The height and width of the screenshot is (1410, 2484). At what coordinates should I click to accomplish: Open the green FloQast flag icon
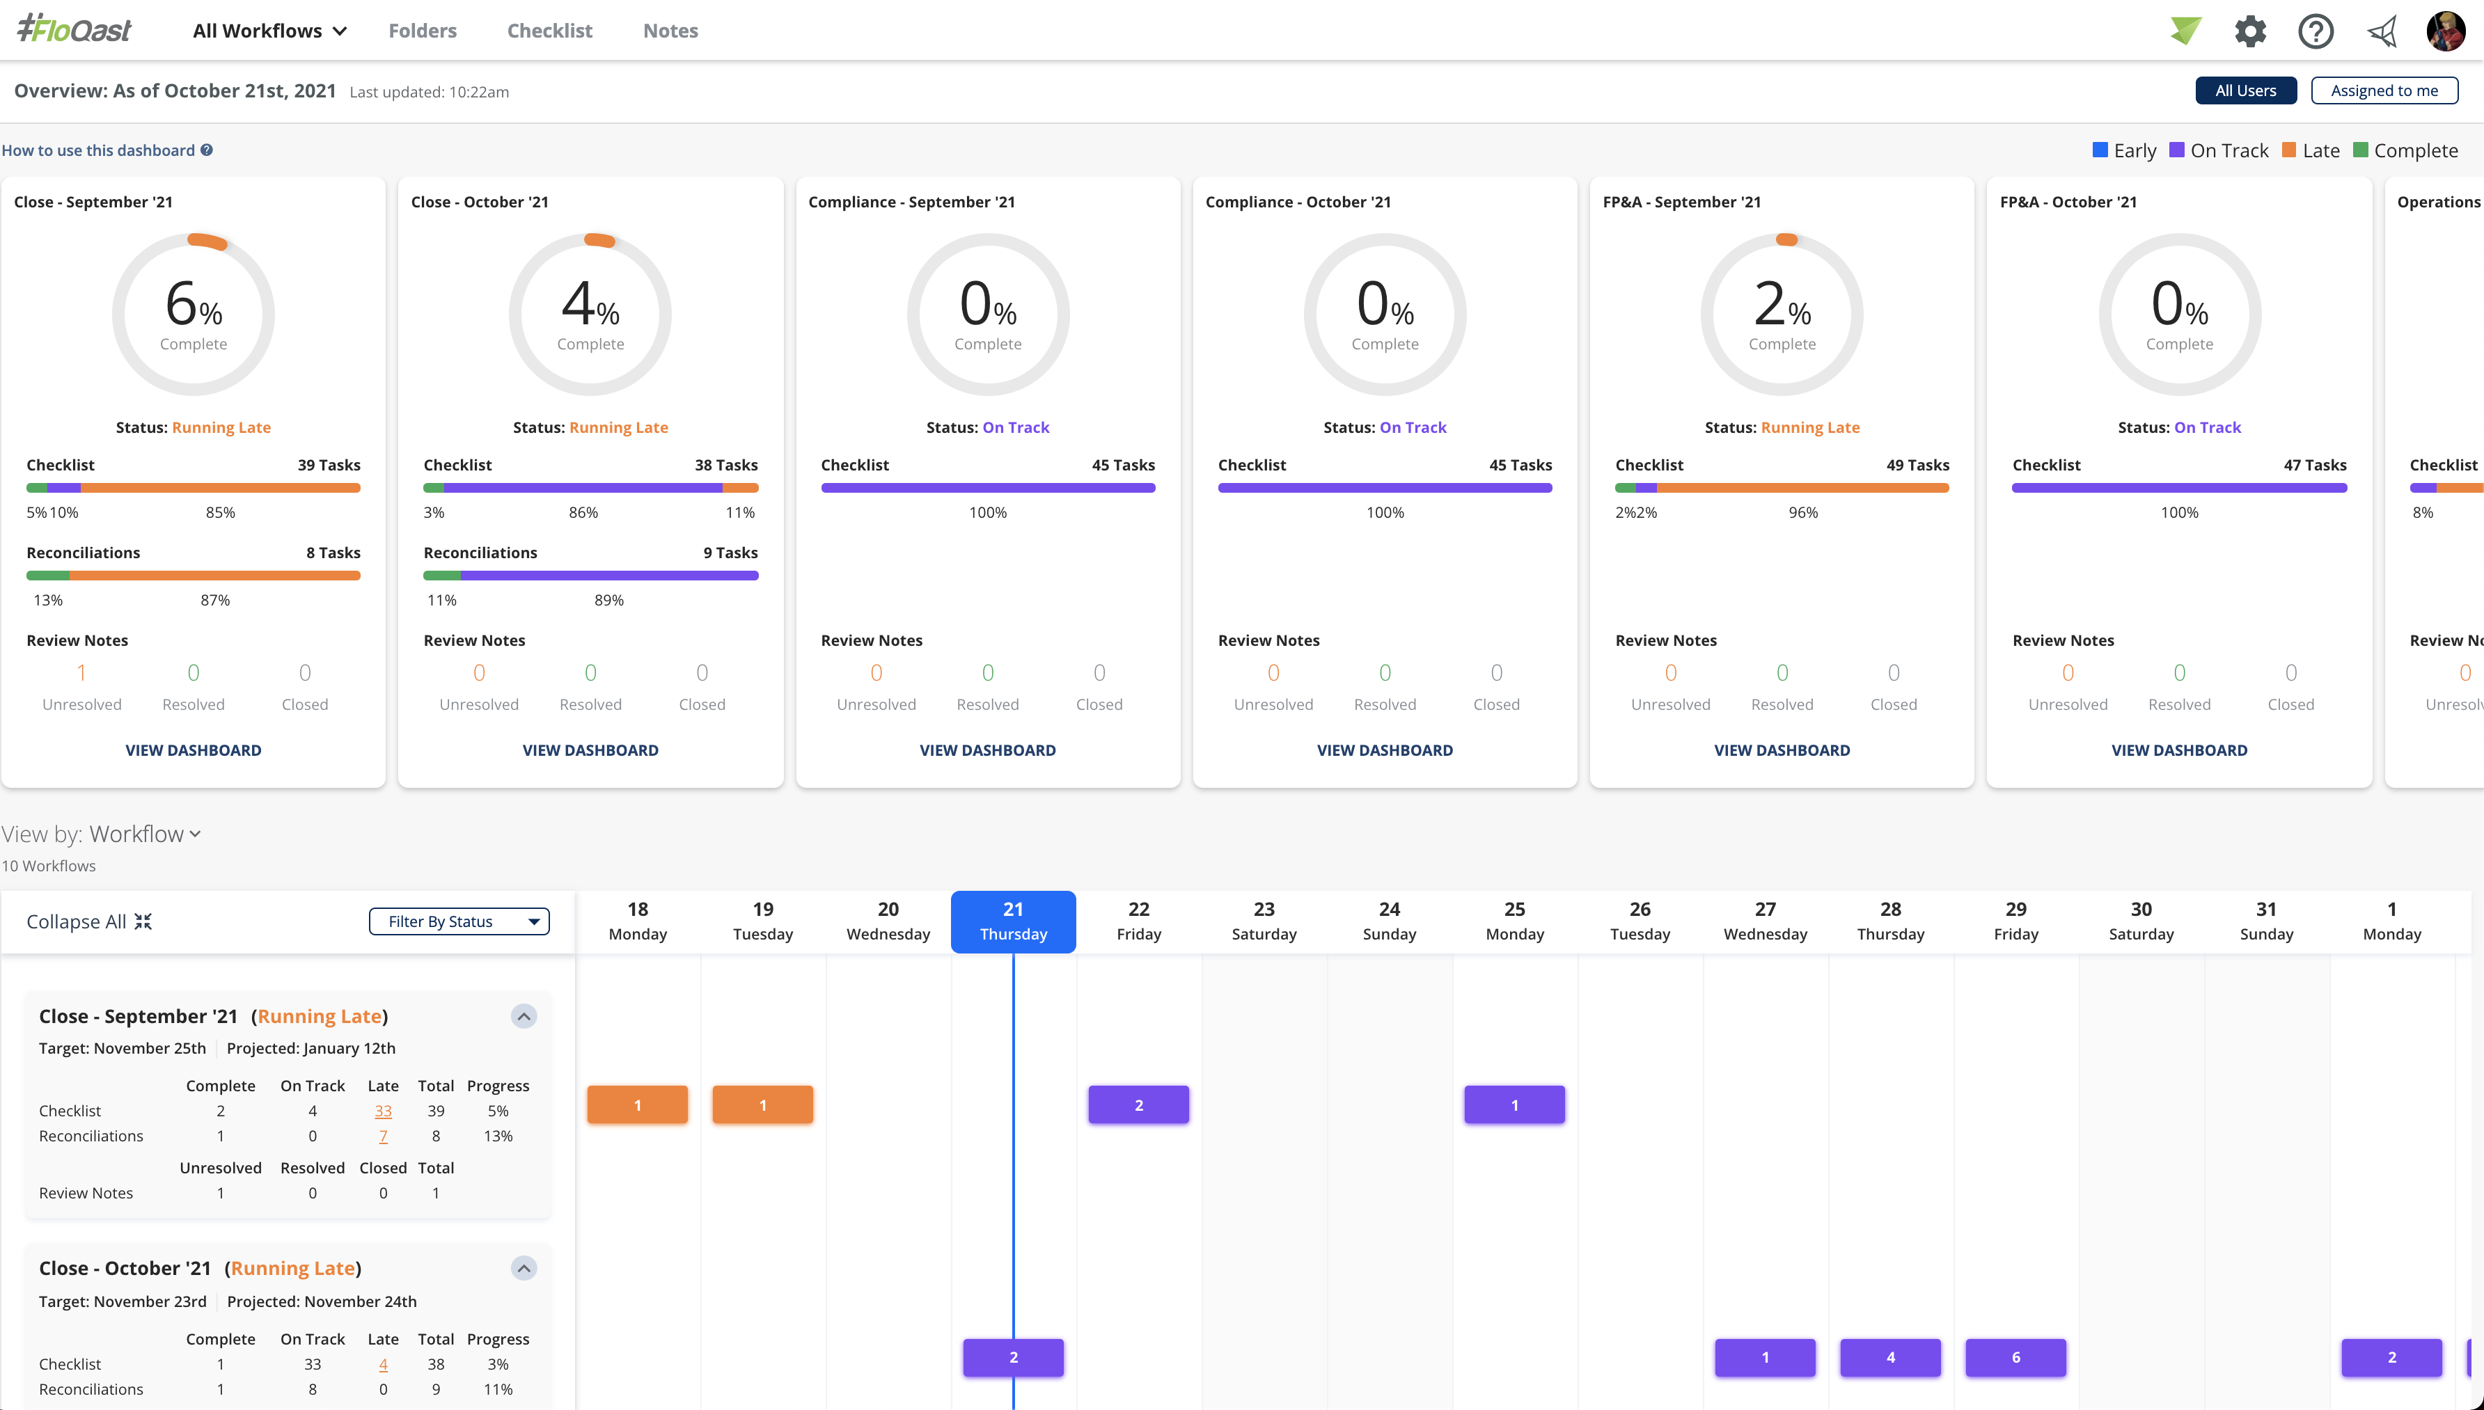click(2185, 31)
